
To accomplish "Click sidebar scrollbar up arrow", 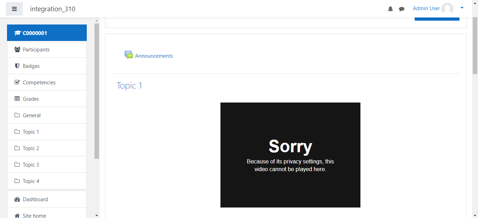I will pyautogui.click(x=97, y=21).
